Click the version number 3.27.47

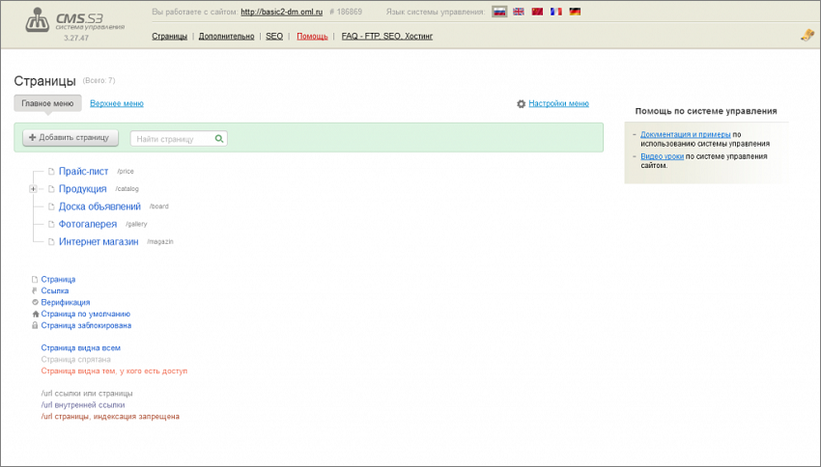pos(76,39)
